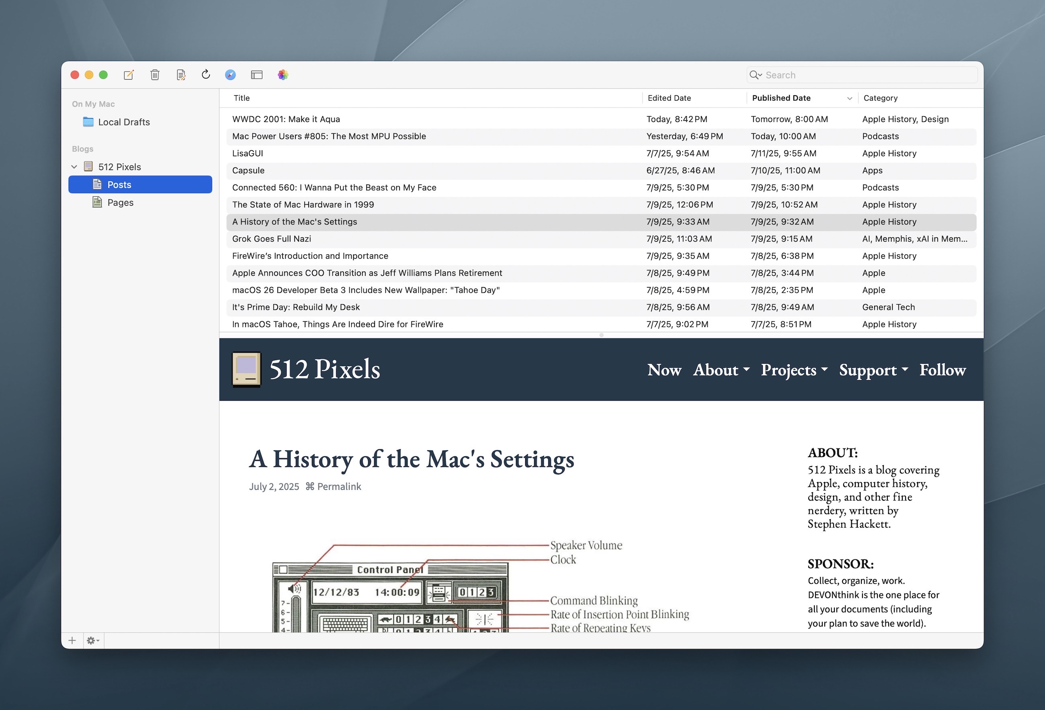Click the 'General Tech' category cell
This screenshot has width=1045, height=710.
click(889, 307)
